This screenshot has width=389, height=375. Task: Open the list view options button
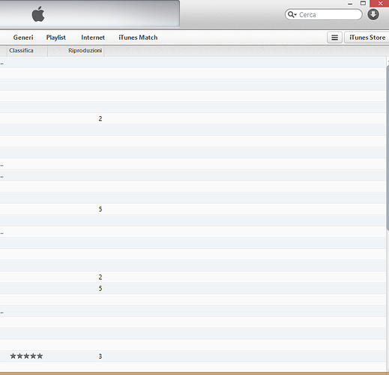tap(334, 37)
